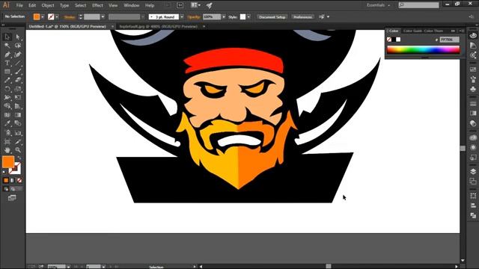Switch to the Untitled-1.ai document tab
Viewport: 479px width, 269px height.
pos(67,27)
